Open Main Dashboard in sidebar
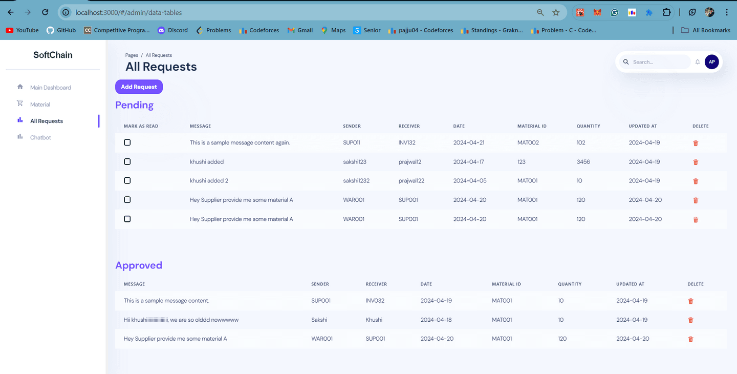Screen dimensions: 737x374 point(51,88)
